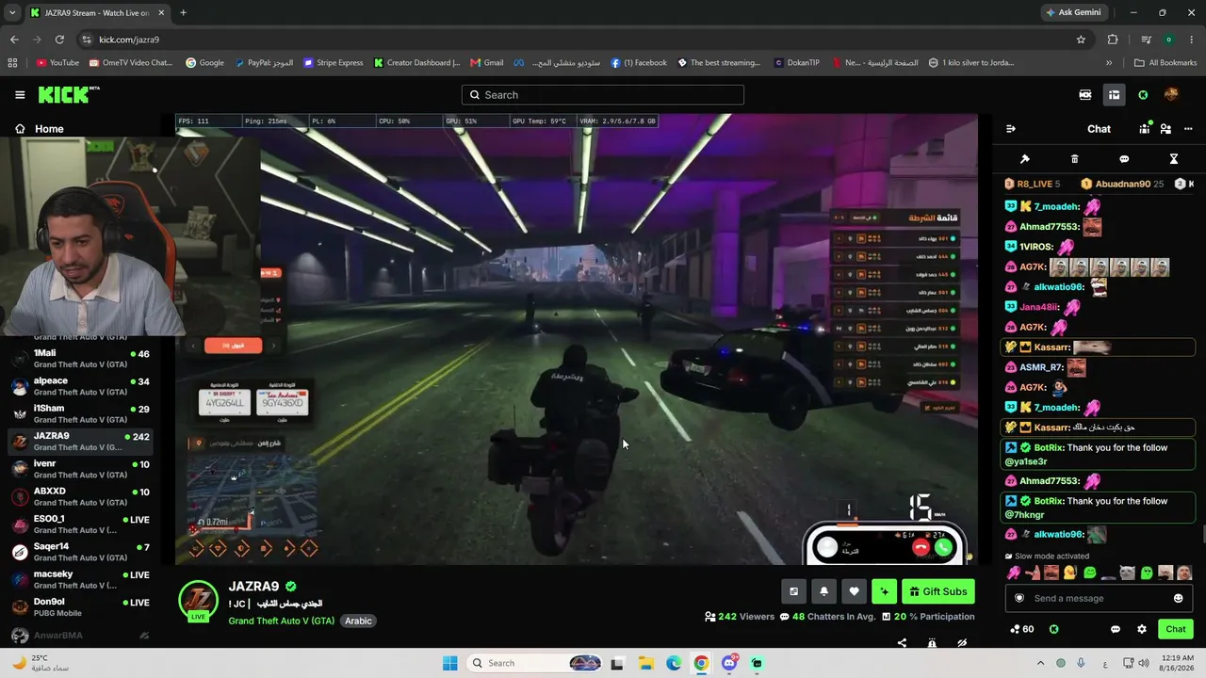
Task: Open macseky channel in the sidebar
Action: coord(80,579)
